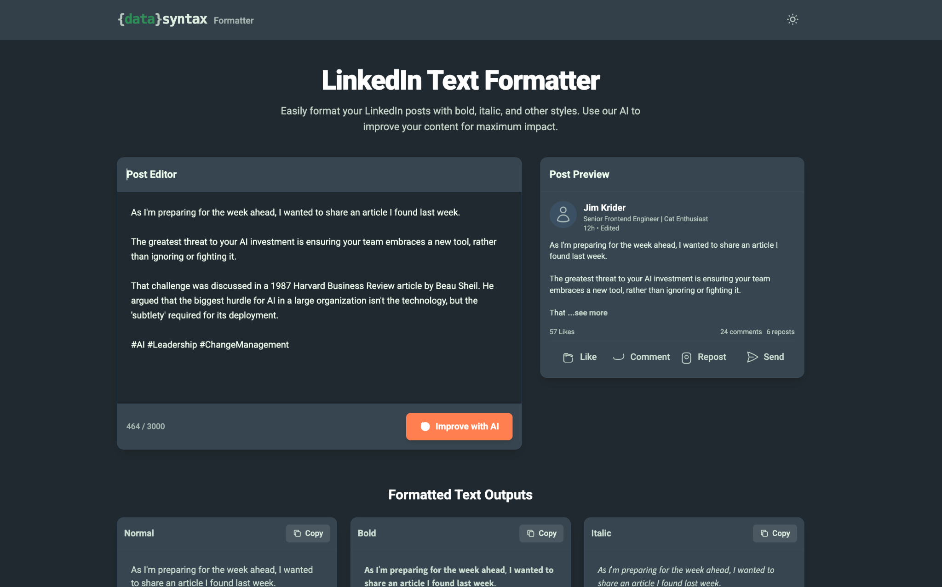Click the Comment speech bubble icon
This screenshot has height=587, width=942.
point(619,357)
